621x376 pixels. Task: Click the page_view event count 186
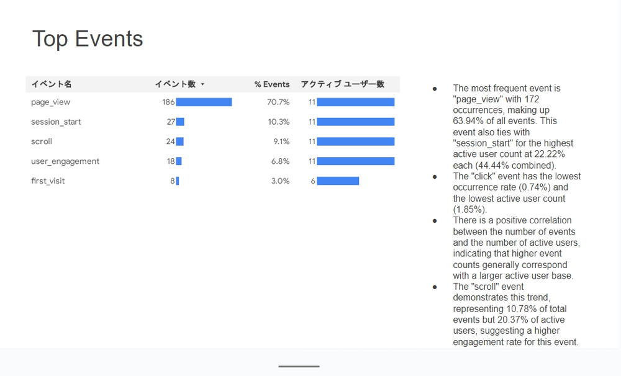click(168, 102)
